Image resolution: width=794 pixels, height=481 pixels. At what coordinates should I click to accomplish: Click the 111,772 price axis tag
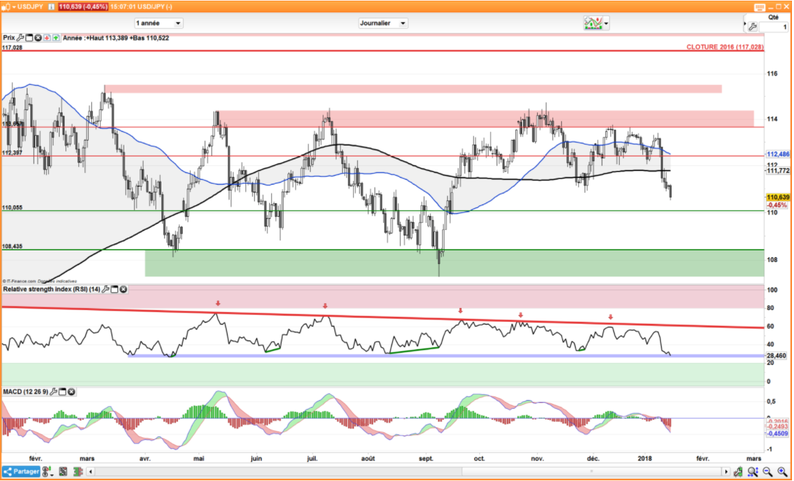(778, 171)
